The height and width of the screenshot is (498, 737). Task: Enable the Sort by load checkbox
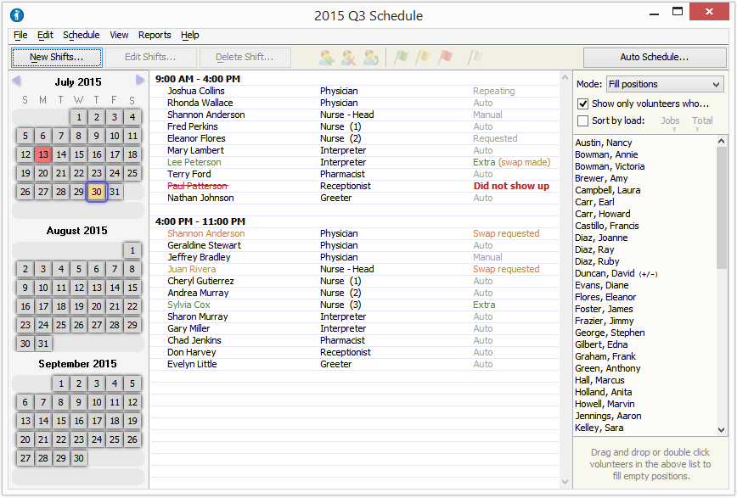[585, 120]
